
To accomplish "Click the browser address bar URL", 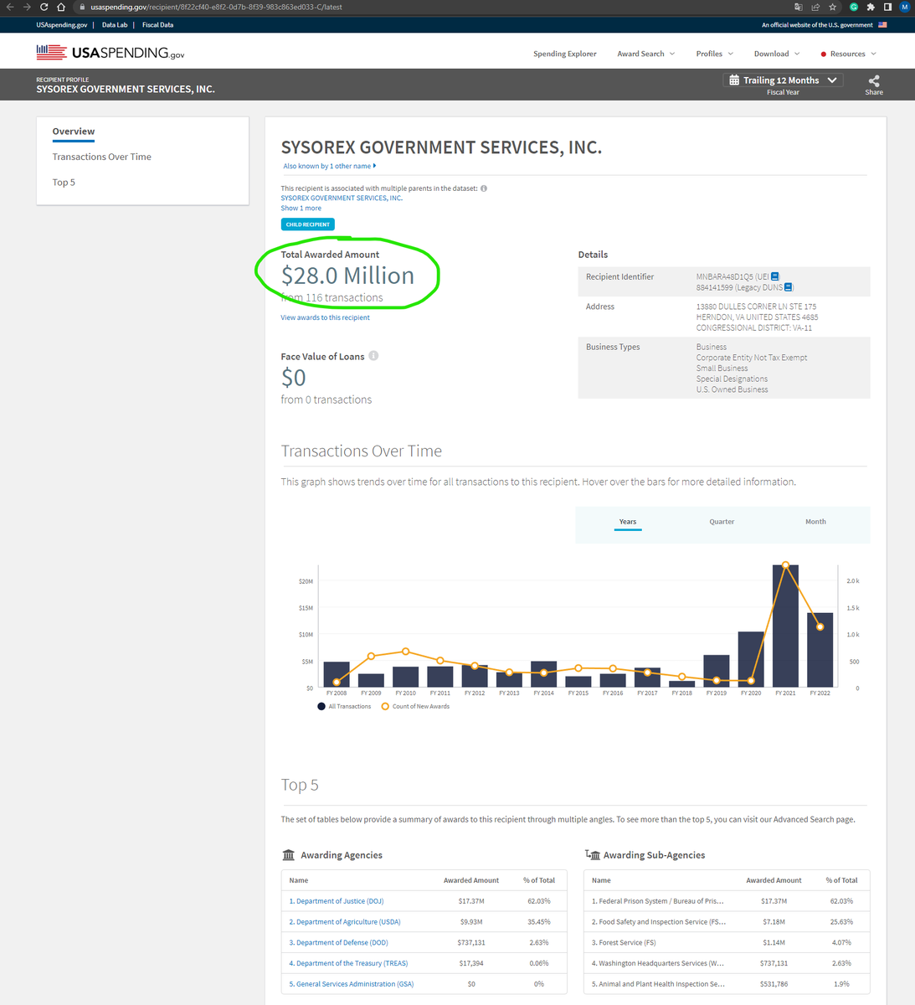I will tap(216, 7).
